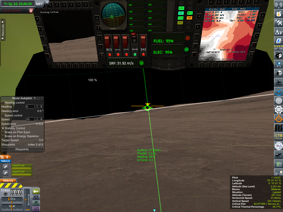This screenshot has height=212, width=283.
Task: Click the SRF speed green button
Action: (x=141, y=63)
